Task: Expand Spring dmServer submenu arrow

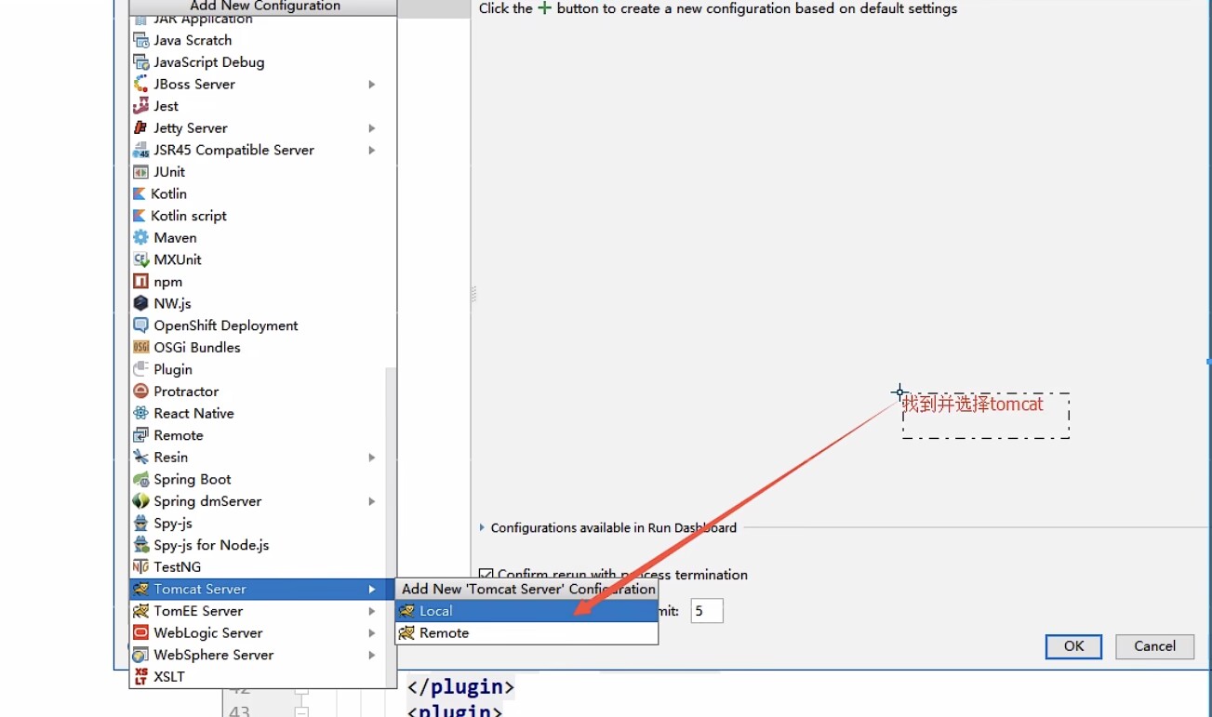Action: click(x=371, y=501)
